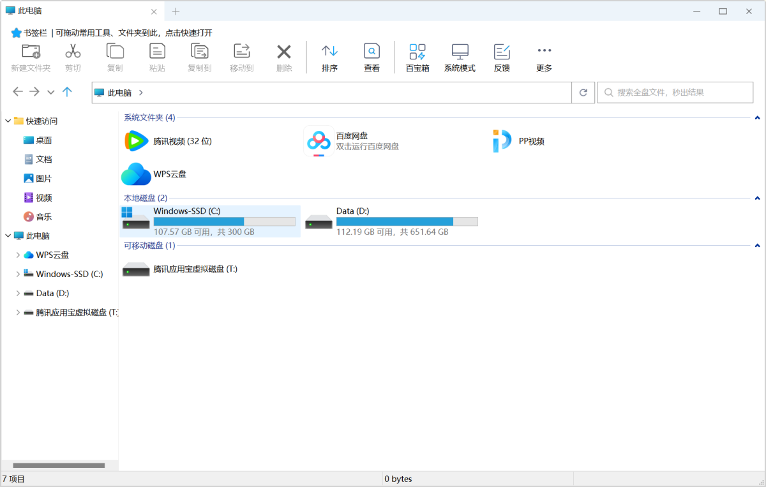Open the PP视频 item
This screenshot has height=487, width=766.
pyautogui.click(x=531, y=141)
